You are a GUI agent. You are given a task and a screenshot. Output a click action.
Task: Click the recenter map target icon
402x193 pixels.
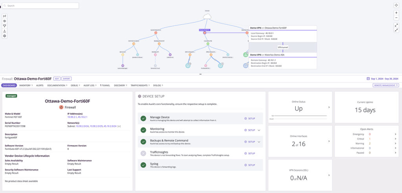(x=397, y=5)
